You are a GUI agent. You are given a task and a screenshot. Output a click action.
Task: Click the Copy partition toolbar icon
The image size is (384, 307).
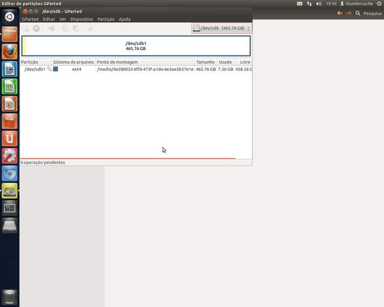click(65, 29)
